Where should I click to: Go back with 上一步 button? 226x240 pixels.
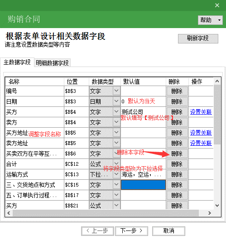pyautogui.click(x=97, y=231)
